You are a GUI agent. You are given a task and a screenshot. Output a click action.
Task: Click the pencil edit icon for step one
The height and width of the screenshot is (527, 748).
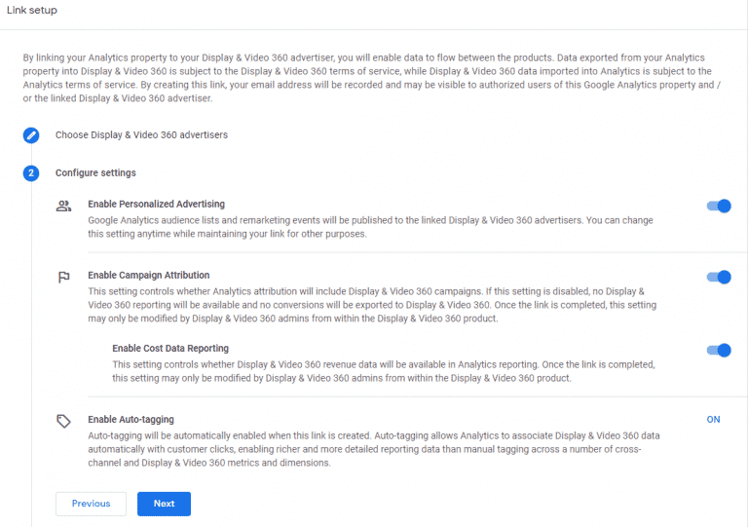[x=31, y=135]
